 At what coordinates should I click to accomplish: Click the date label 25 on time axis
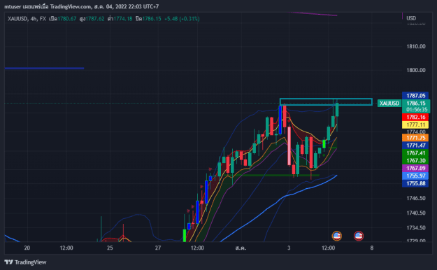tap(110, 248)
